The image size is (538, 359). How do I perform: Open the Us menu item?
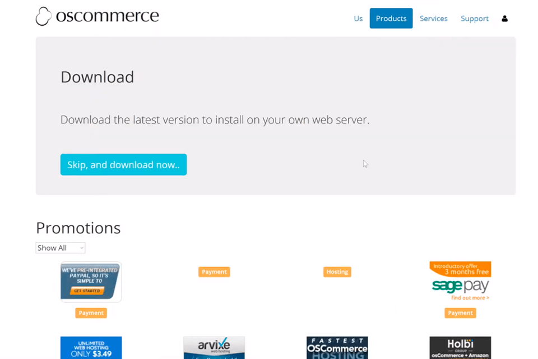pos(358,19)
